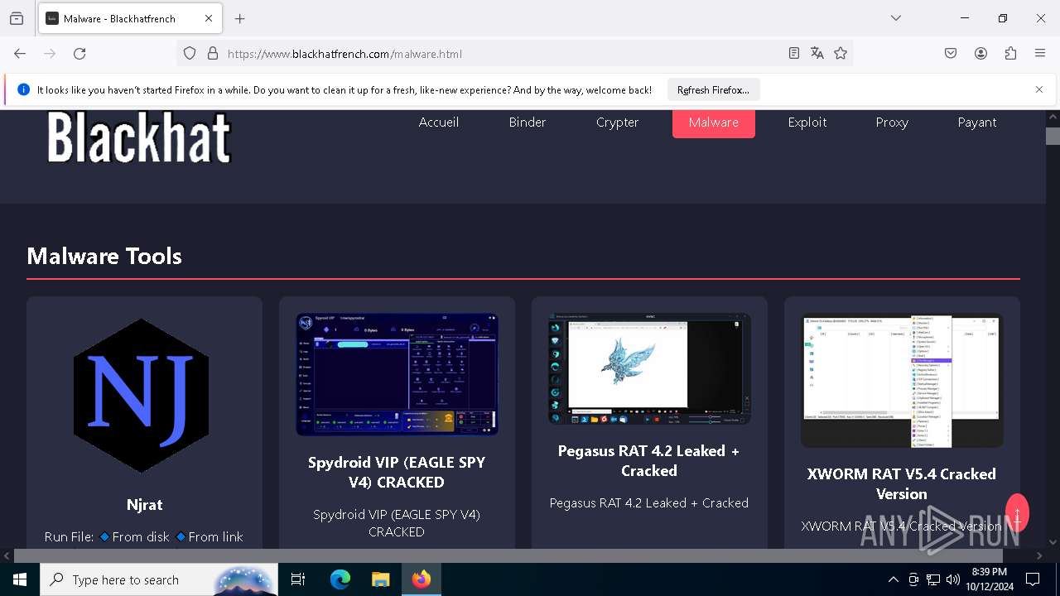Click the red scroll-to-top arrow button

pos(1017,513)
